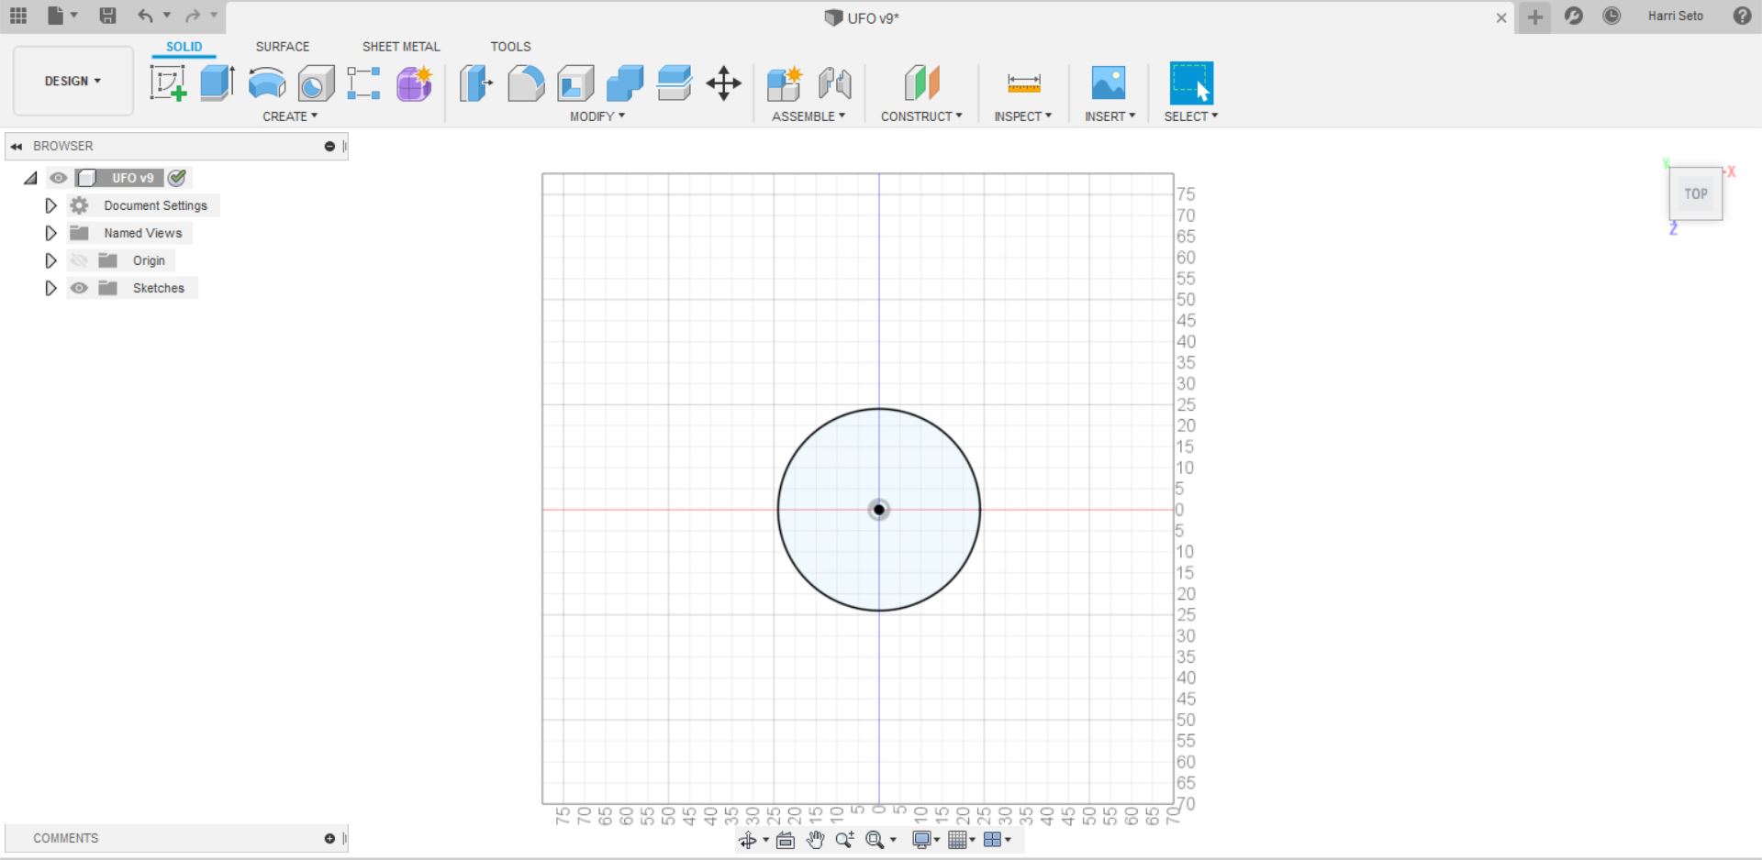Activate the Orbit navigation tool
The height and width of the screenshot is (860, 1762).
748,840
